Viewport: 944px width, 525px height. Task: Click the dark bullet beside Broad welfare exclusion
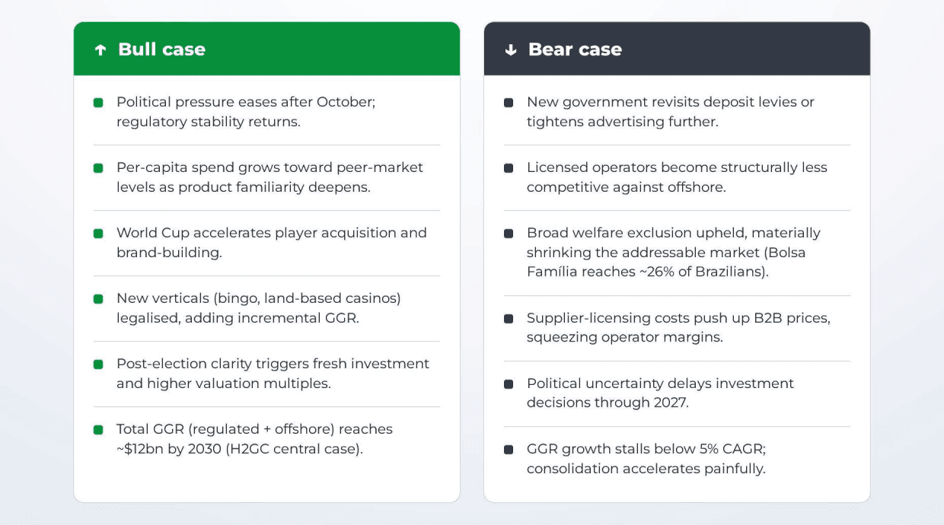(509, 234)
